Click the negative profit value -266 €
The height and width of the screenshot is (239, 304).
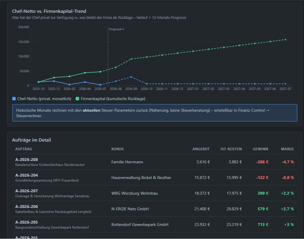pos(262,162)
